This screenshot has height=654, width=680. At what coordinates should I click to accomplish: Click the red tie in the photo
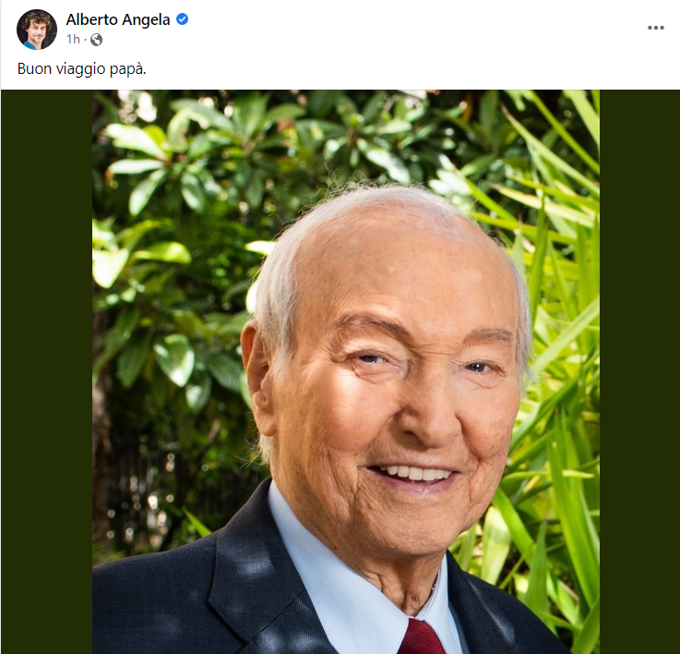point(420,637)
